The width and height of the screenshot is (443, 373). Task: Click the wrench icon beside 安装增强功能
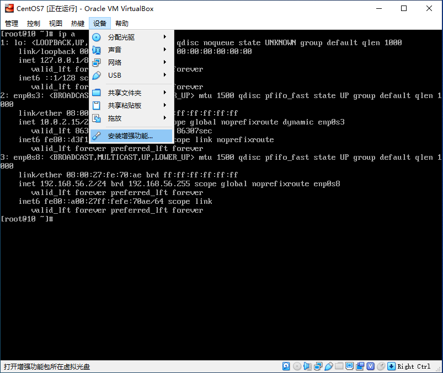97,136
